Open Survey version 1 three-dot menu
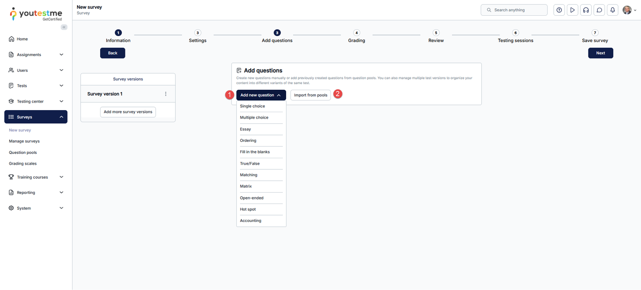Screen dimensions: 641x290 coord(166,94)
